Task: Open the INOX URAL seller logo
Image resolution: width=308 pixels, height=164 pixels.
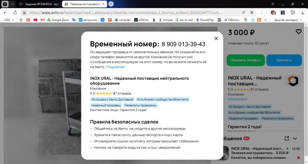Action: (293, 81)
